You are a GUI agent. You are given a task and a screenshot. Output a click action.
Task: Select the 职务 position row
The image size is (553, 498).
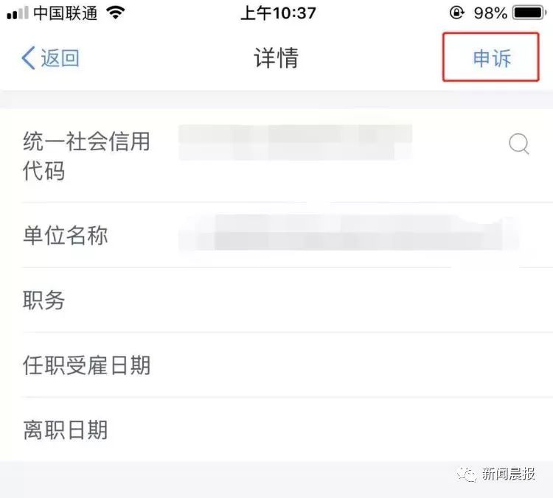point(276,300)
